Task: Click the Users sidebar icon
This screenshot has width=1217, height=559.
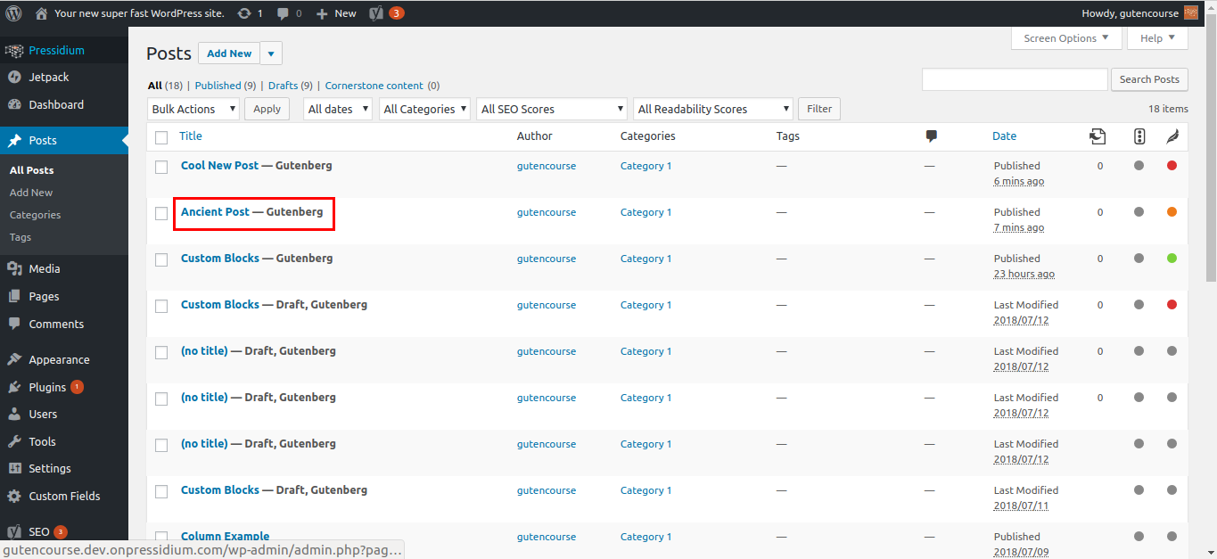Action: 14,415
